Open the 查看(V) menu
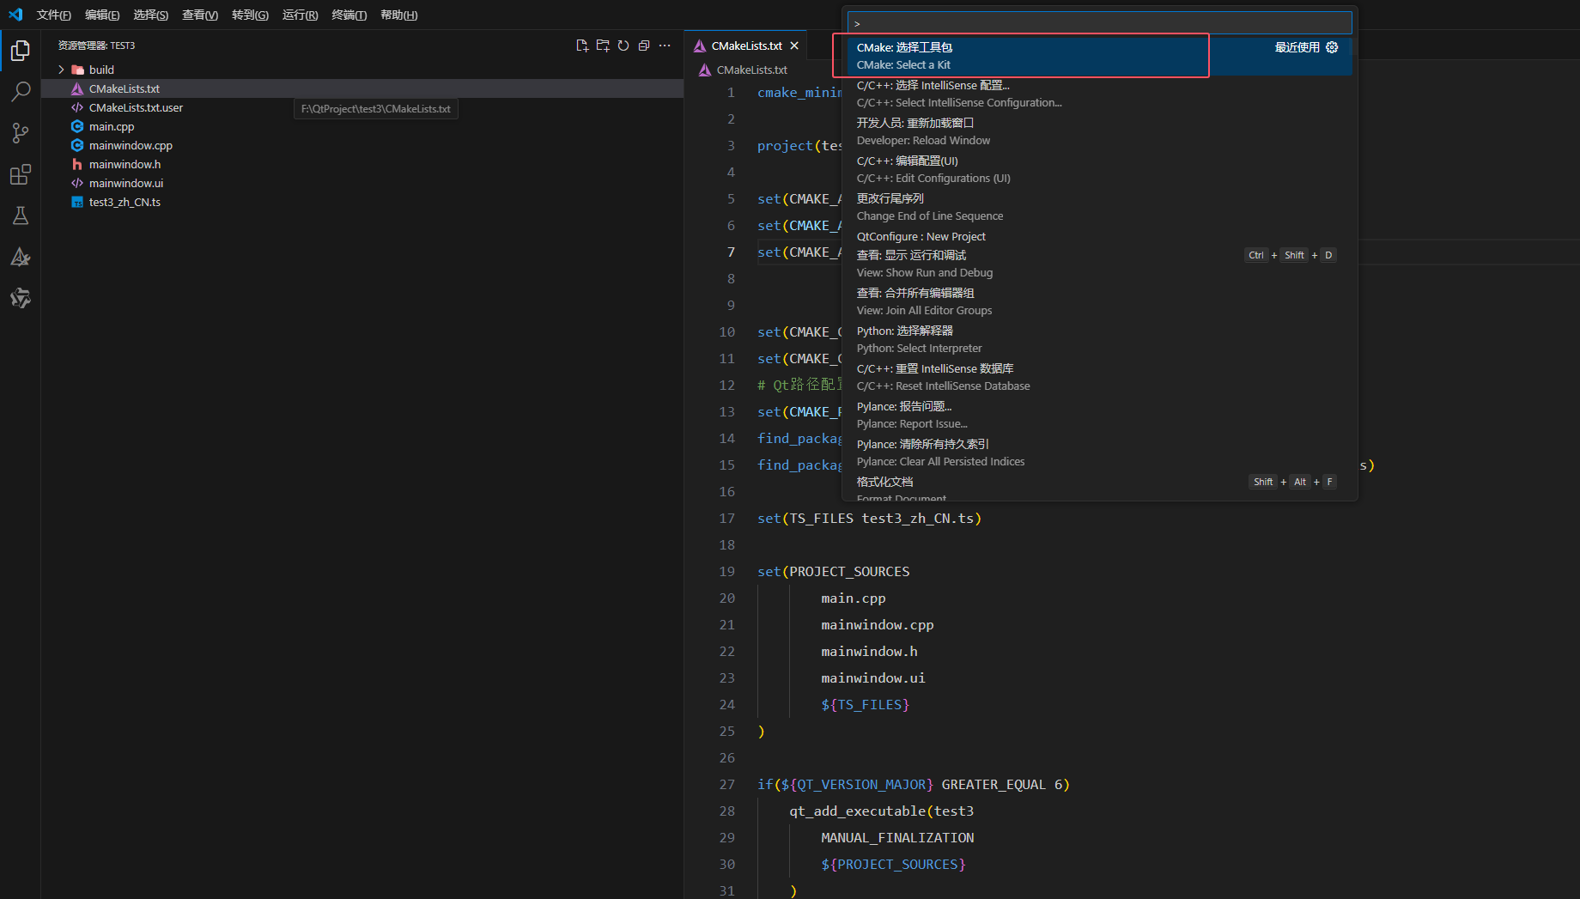Image resolution: width=1580 pixels, height=899 pixels. pyautogui.click(x=200, y=15)
